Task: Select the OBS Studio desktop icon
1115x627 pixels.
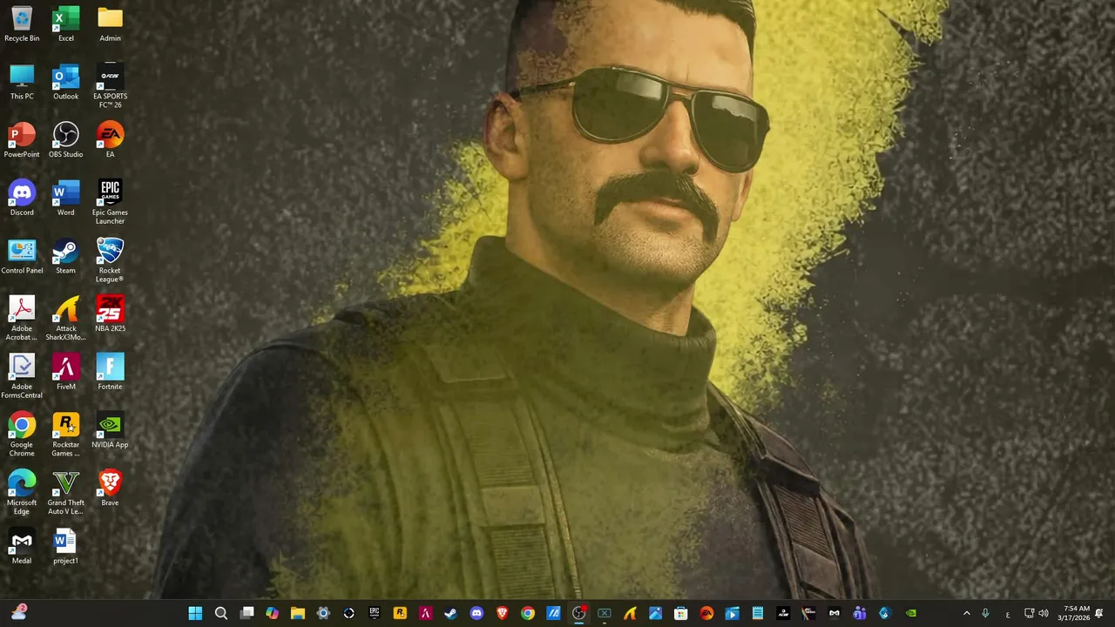Action: point(66,139)
